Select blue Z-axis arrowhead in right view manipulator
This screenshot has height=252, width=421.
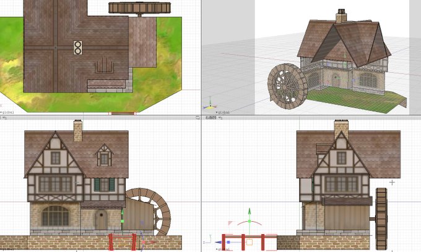pos(218,242)
